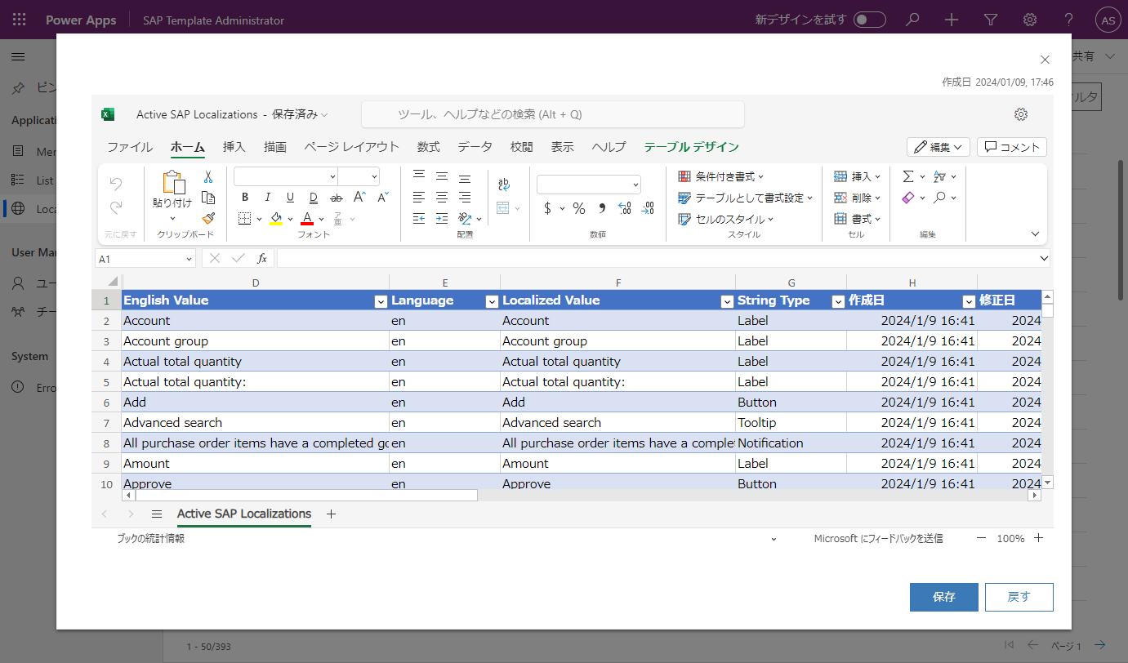Image resolution: width=1128 pixels, height=663 pixels.
Task: Align text to the right
Action: click(465, 197)
